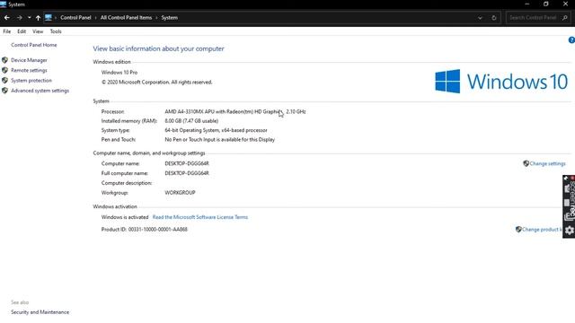Select All Control Panel Items breadcrumb
575x323 pixels.
click(126, 18)
